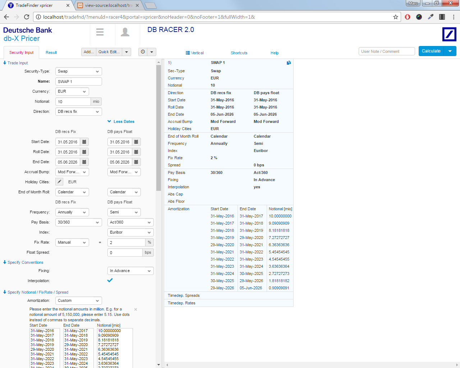Click the User Note / Comment field
Image resolution: width=460 pixels, height=368 pixels.
[x=386, y=51]
